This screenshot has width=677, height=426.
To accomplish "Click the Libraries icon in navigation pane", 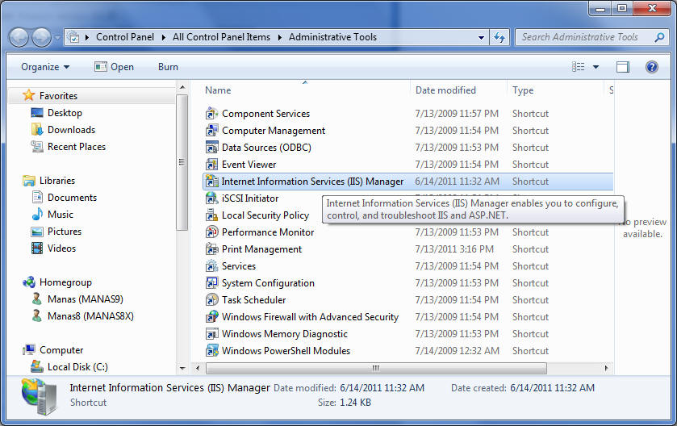I will [29, 181].
